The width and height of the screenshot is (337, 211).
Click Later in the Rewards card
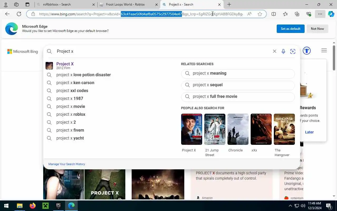[309, 132]
